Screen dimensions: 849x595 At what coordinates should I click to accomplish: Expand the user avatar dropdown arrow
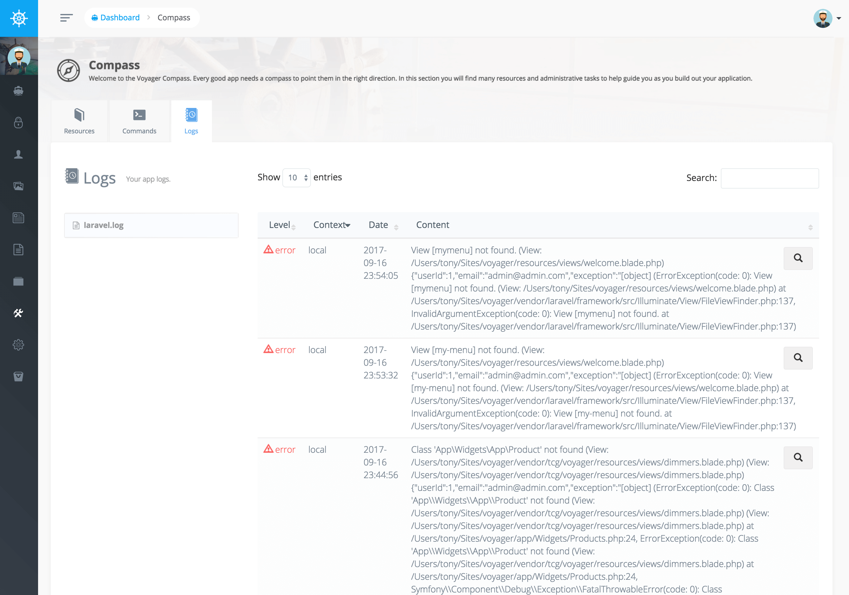839,18
